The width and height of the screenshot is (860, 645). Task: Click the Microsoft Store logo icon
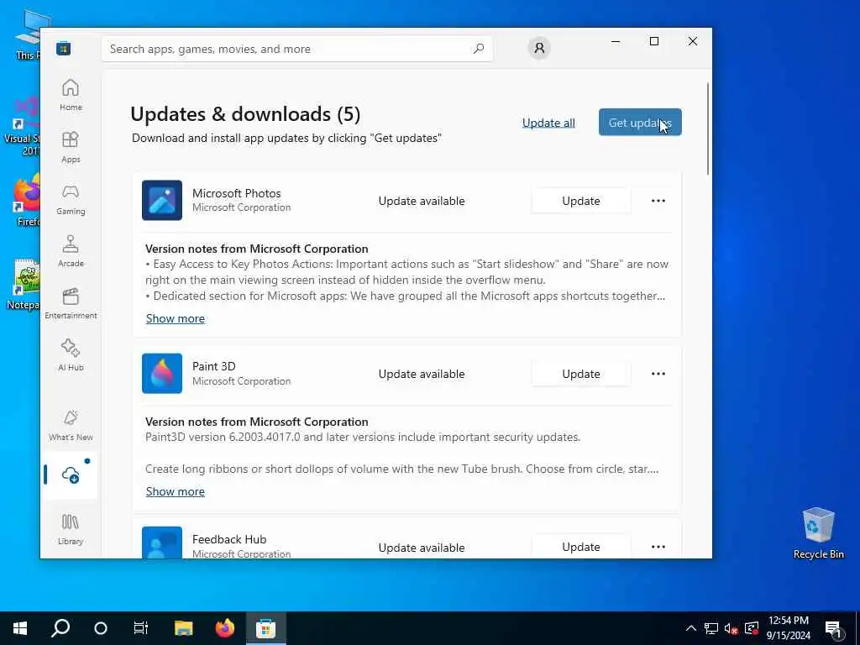click(x=64, y=48)
